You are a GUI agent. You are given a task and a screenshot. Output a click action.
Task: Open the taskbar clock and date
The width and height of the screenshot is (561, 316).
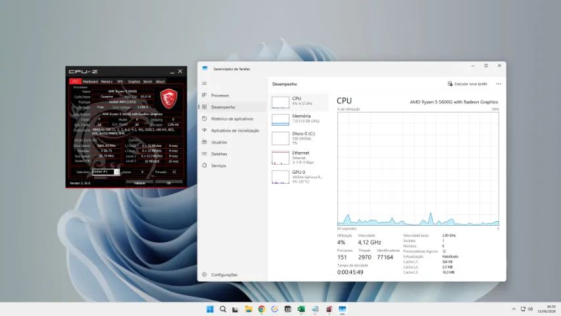[547, 309]
